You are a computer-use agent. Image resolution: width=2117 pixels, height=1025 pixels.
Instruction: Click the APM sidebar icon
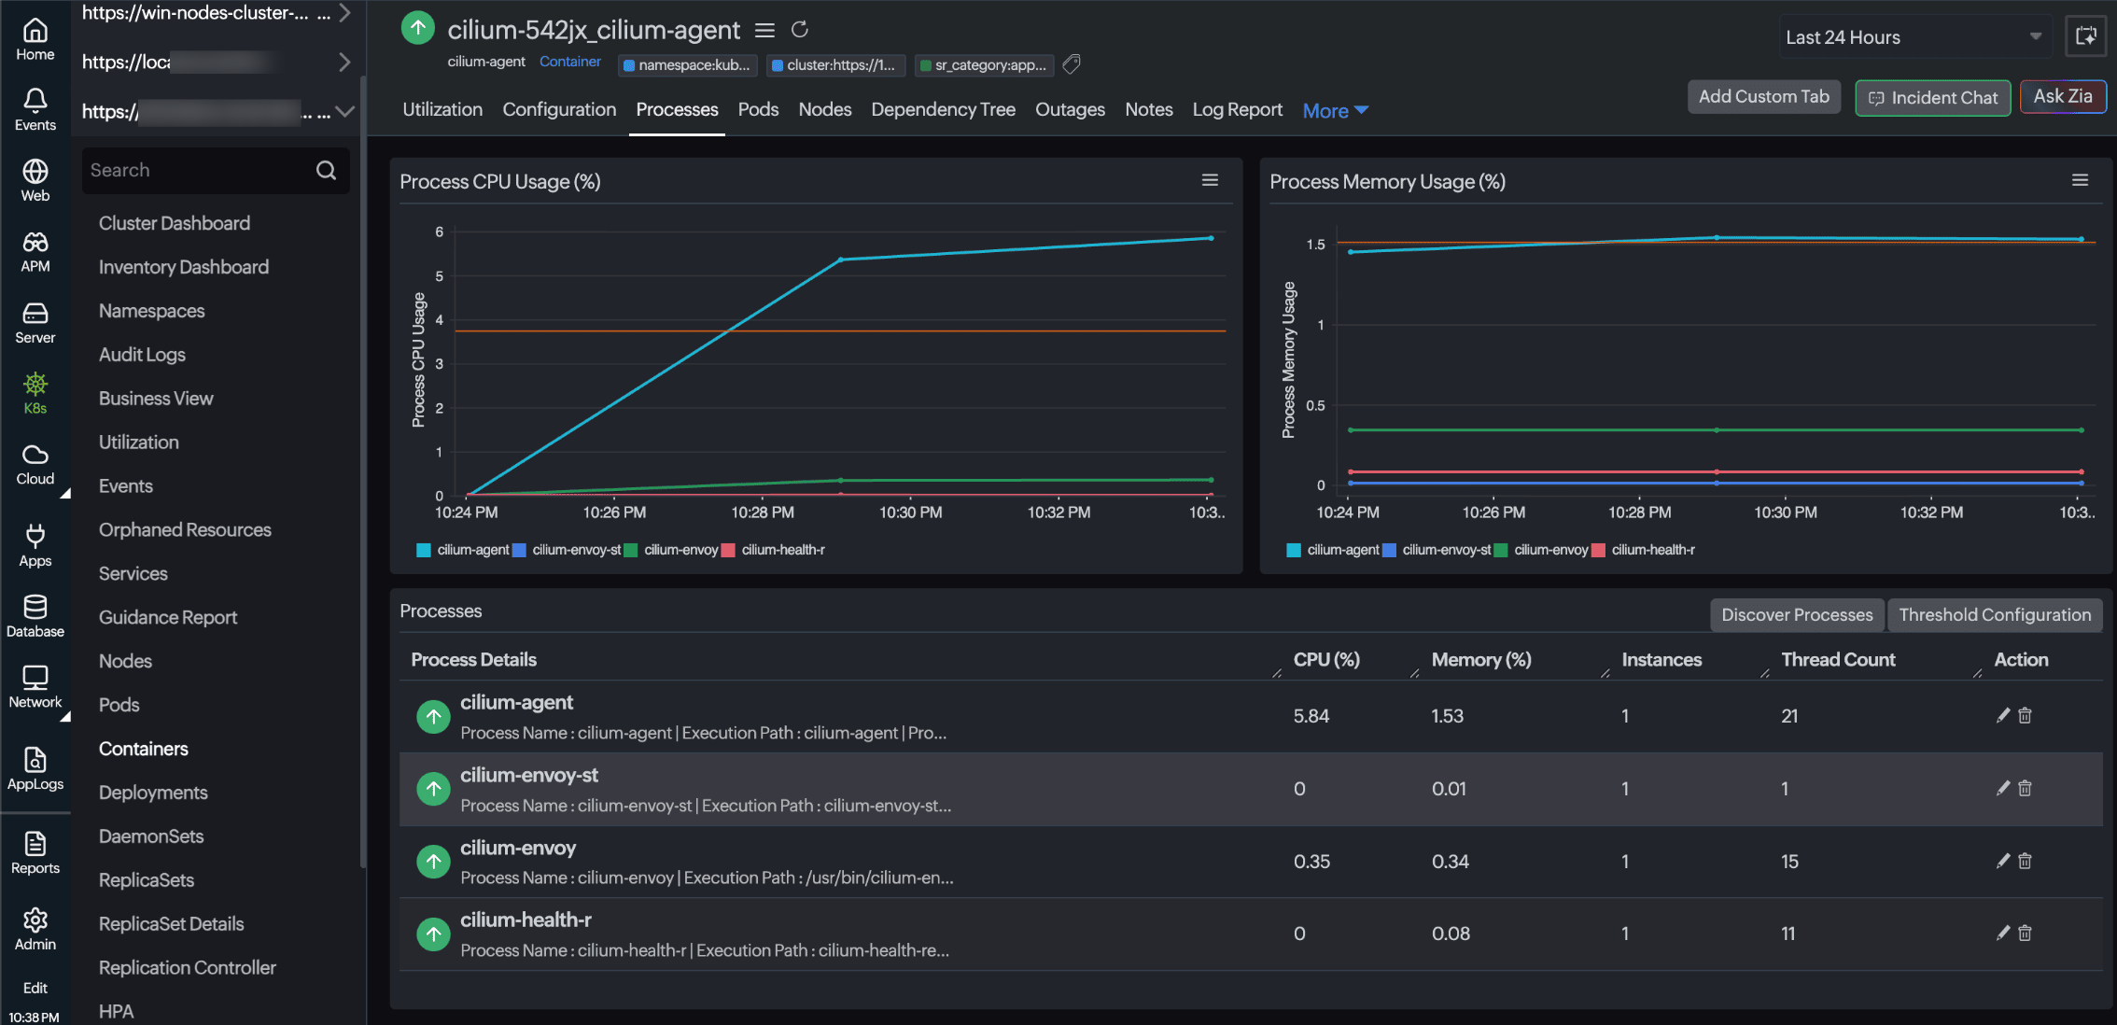pyautogui.click(x=35, y=252)
